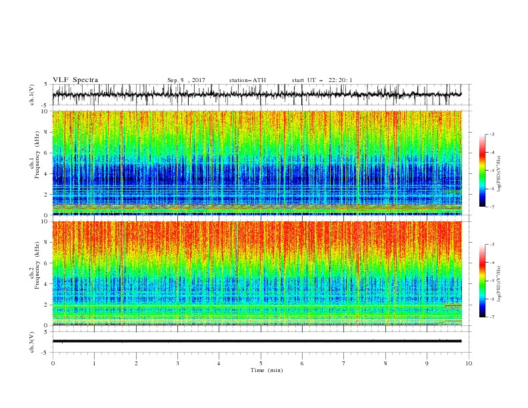Image resolution: width=528 pixels, height=408 pixels.
Task: Click the '-7' tick on ch.2 colorbar
Action: (x=491, y=317)
